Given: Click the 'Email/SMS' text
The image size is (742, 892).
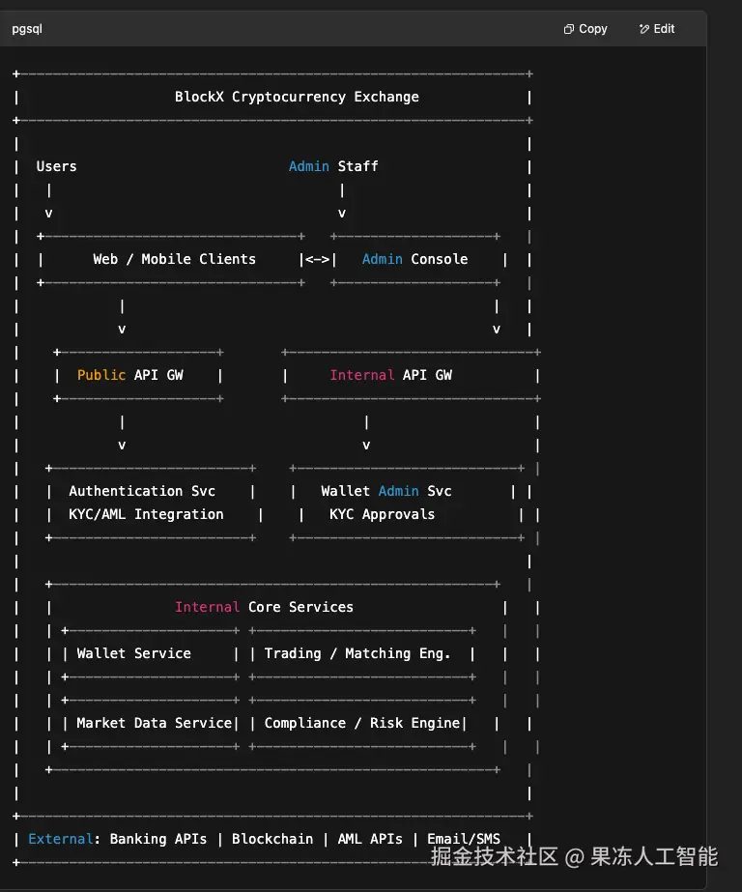Looking at the screenshot, I should 464,839.
